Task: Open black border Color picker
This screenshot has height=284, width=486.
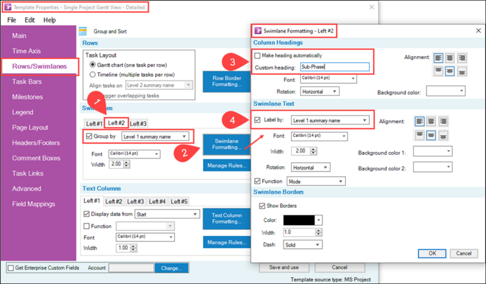Action: point(303,220)
